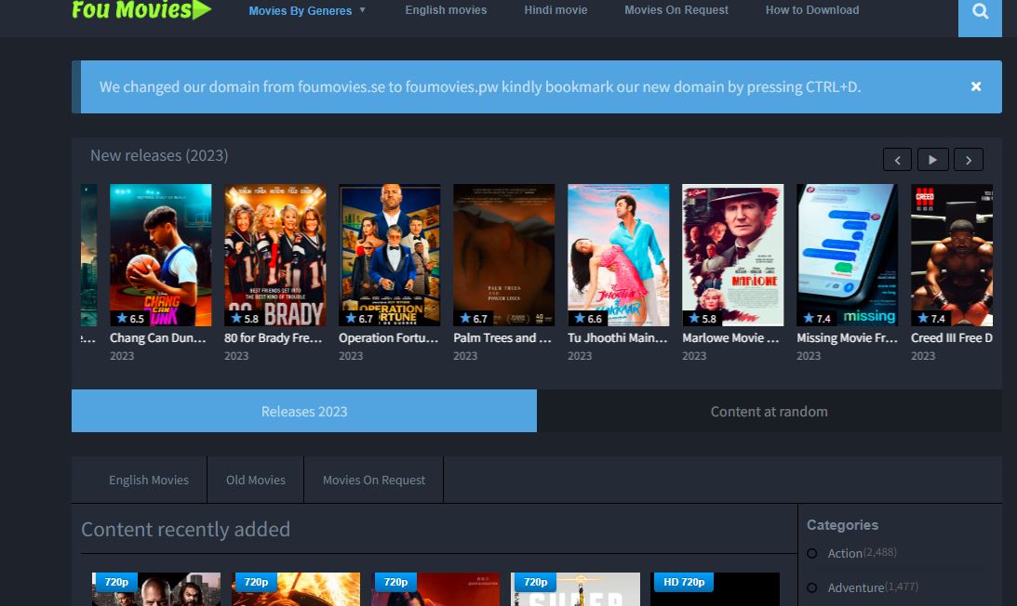Dismiss the domain change notice
This screenshot has height=606, width=1017.
(975, 86)
